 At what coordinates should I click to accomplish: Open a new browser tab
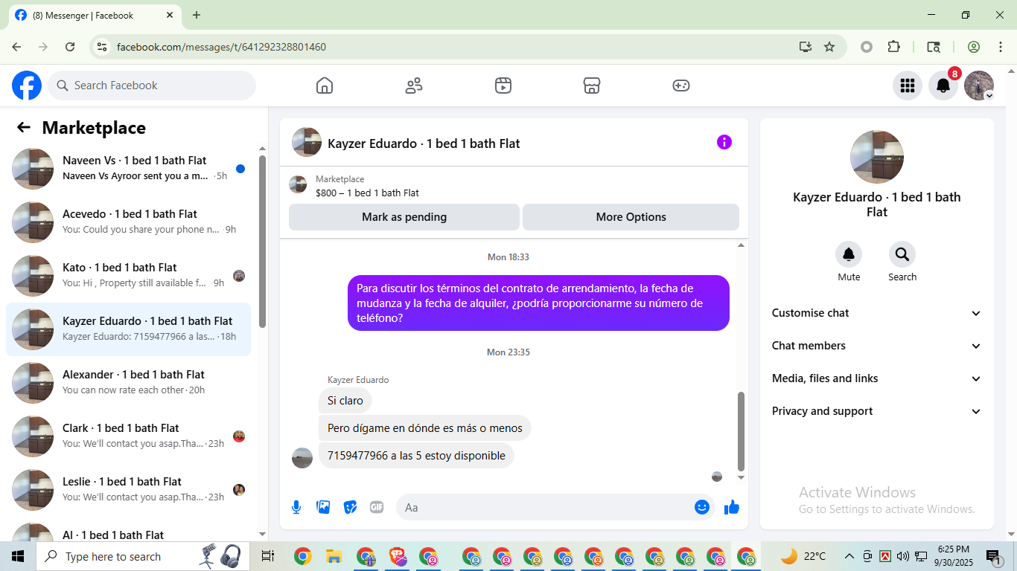click(197, 15)
